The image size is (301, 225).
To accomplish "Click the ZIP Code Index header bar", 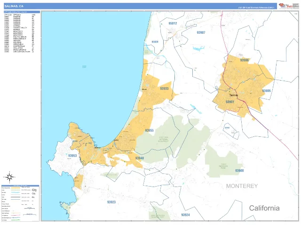I will click(x=22, y=12).
